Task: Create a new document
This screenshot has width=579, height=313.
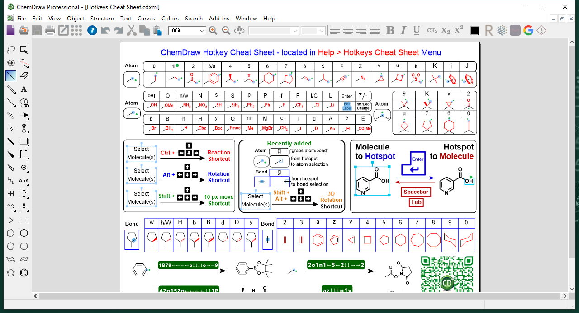Action: (x=10, y=30)
